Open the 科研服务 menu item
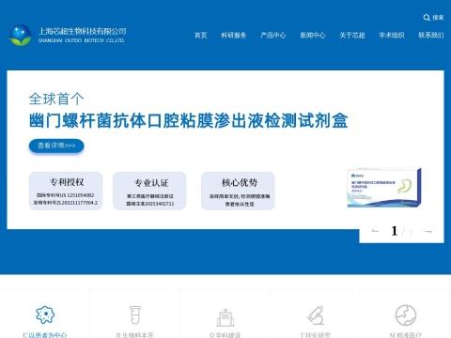Viewport: 451px width, 338px height. [x=234, y=35]
